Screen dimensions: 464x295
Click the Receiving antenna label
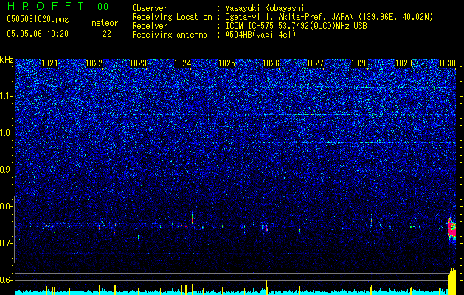point(170,35)
